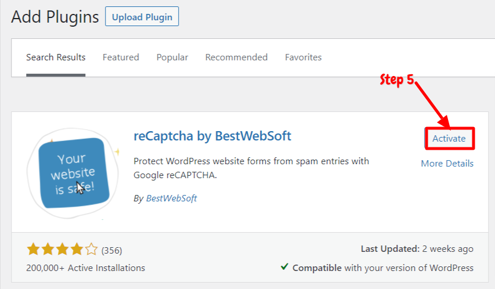Click the Upload Plugin button

pos(142,16)
